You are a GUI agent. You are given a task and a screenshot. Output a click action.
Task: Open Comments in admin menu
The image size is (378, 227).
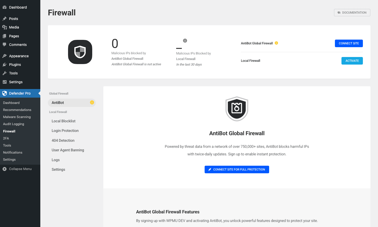pos(20,45)
